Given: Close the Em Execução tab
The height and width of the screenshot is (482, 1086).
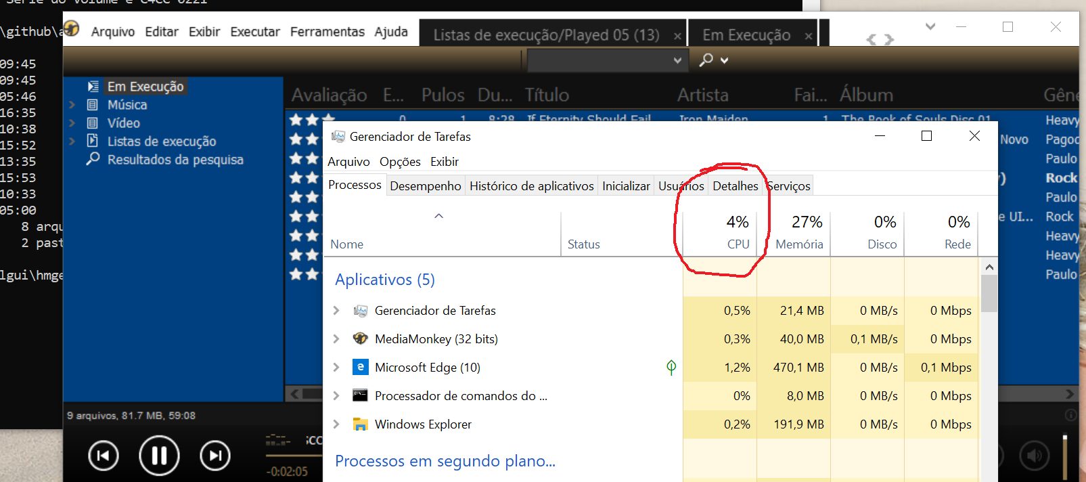Looking at the screenshot, I should pos(808,37).
